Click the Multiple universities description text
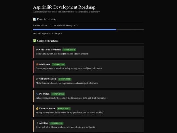 [67, 83]
